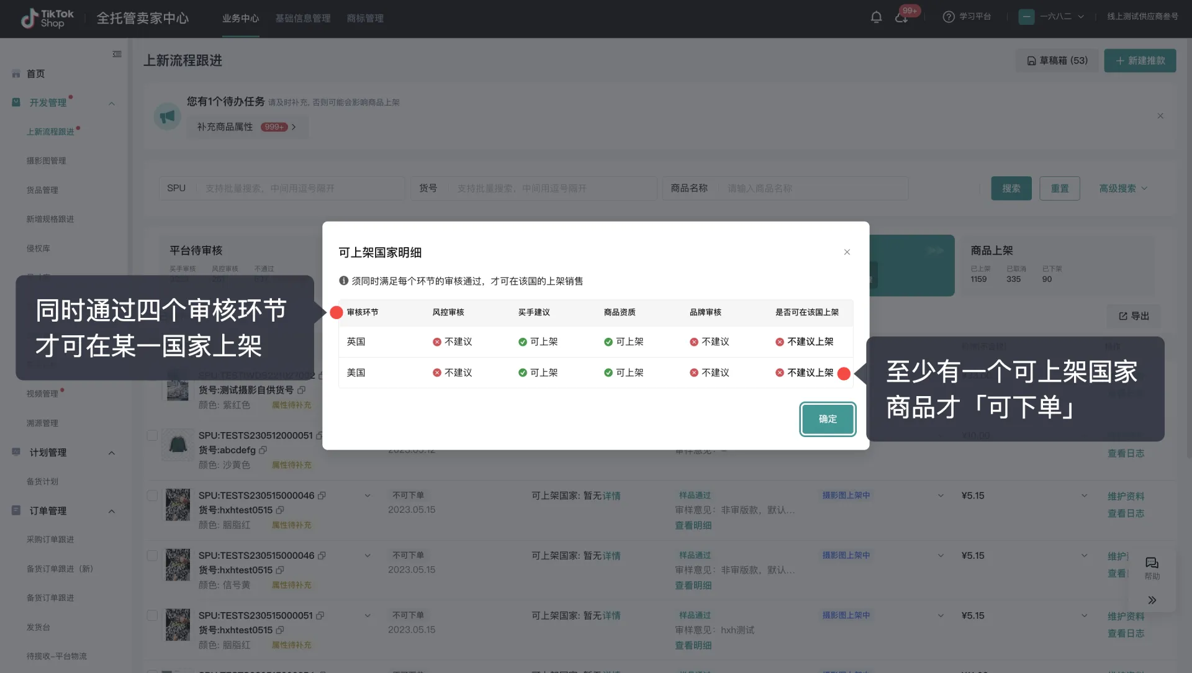Open 货品管理 in sidebar

point(42,190)
